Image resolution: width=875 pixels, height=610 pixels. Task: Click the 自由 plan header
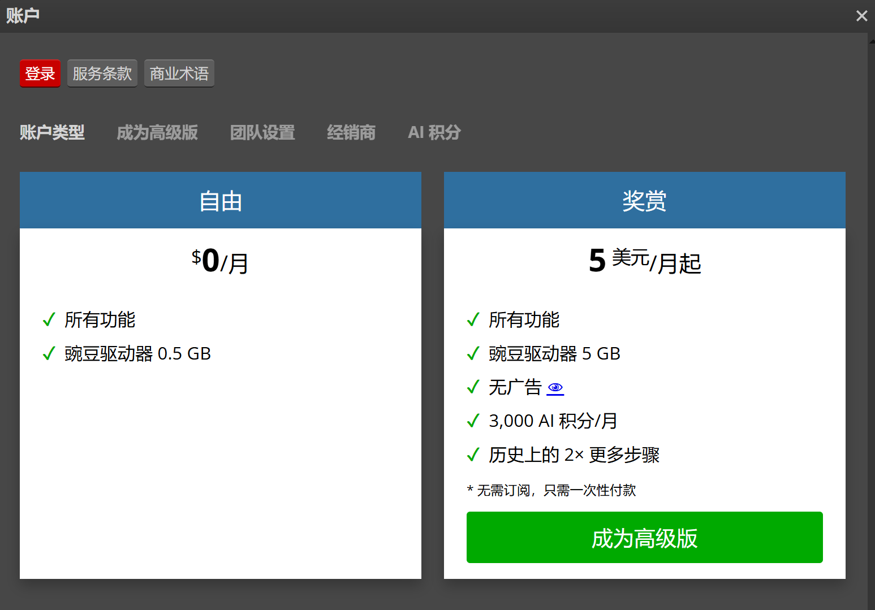pos(220,200)
